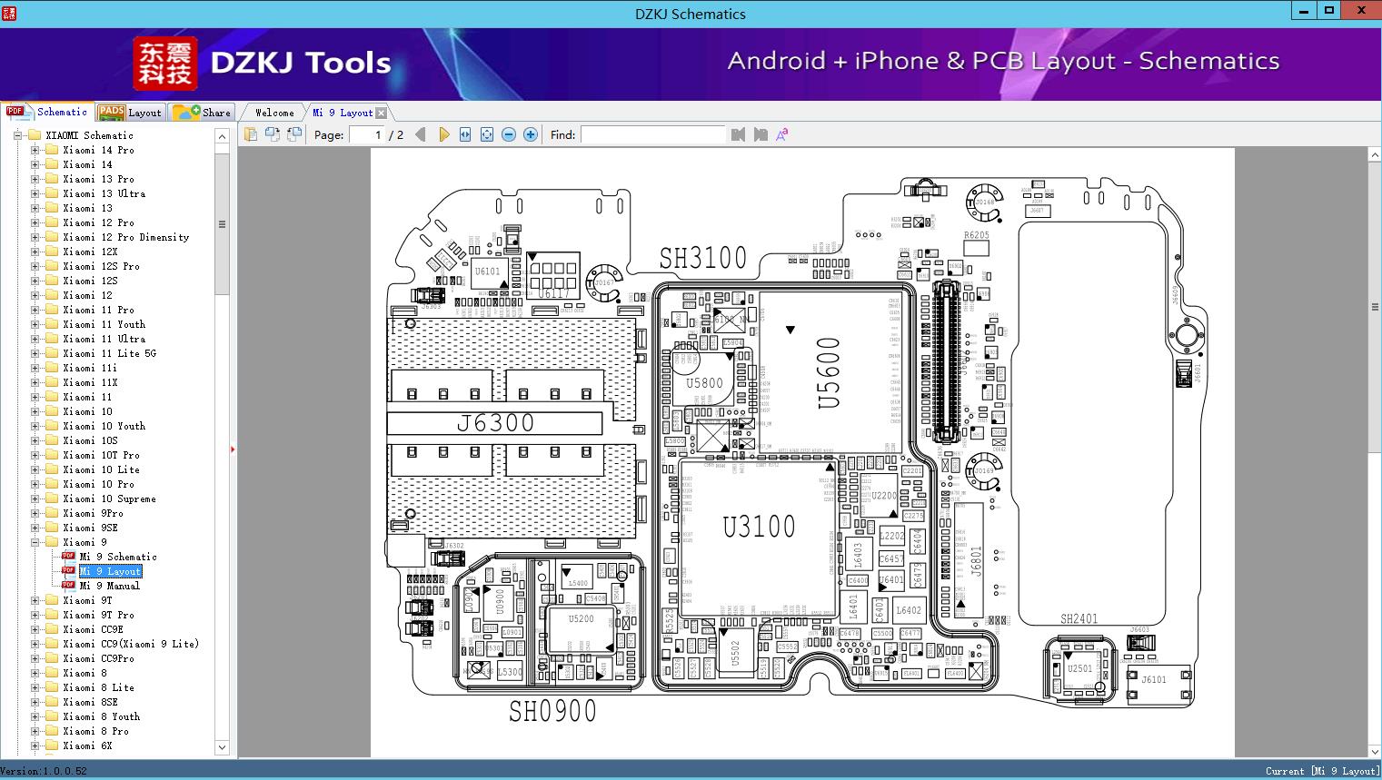Expand the Xiaomi 8 Youth folder
1382x780 pixels.
pos(35,716)
